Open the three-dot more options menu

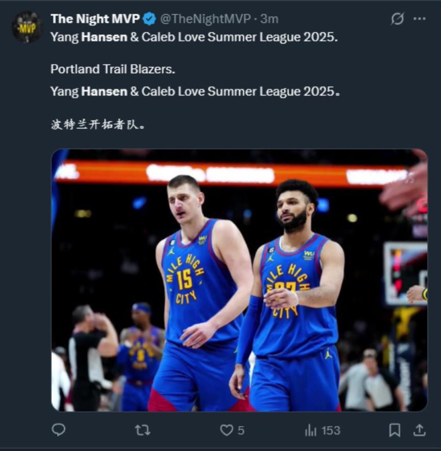pyautogui.click(x=420, y=19)
